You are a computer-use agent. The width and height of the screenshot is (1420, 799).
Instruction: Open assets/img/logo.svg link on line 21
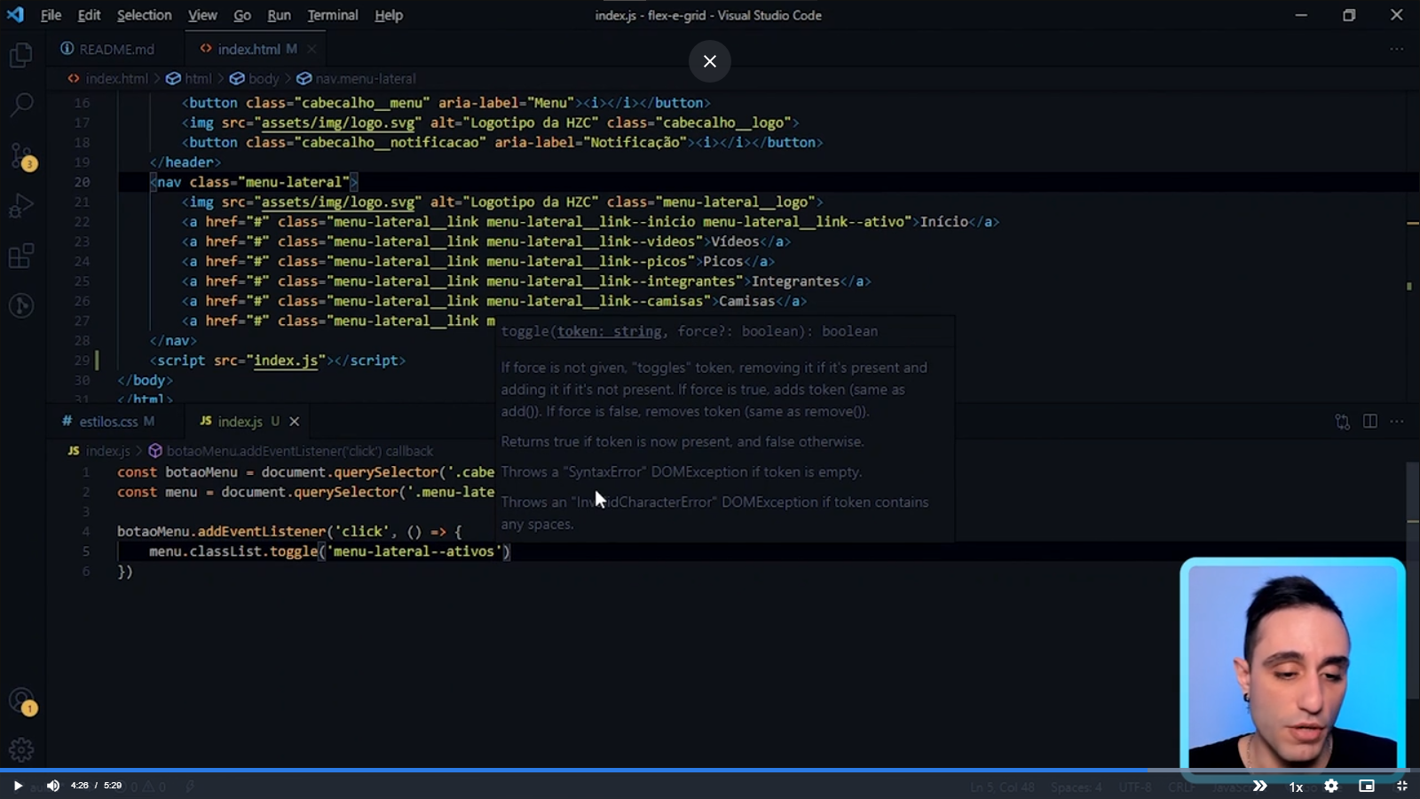[338, 202]
